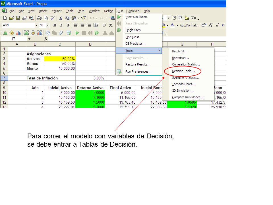Start simulation with green play toolbar icon
This screenshot has width=273, height=205.
coord(77,33)
